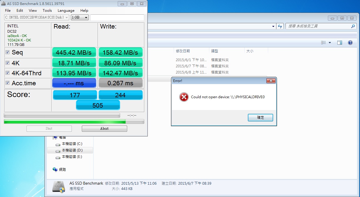This screenshot has width=360, height=197.
Task: Click the read score 177
Action: click(75, 95)
